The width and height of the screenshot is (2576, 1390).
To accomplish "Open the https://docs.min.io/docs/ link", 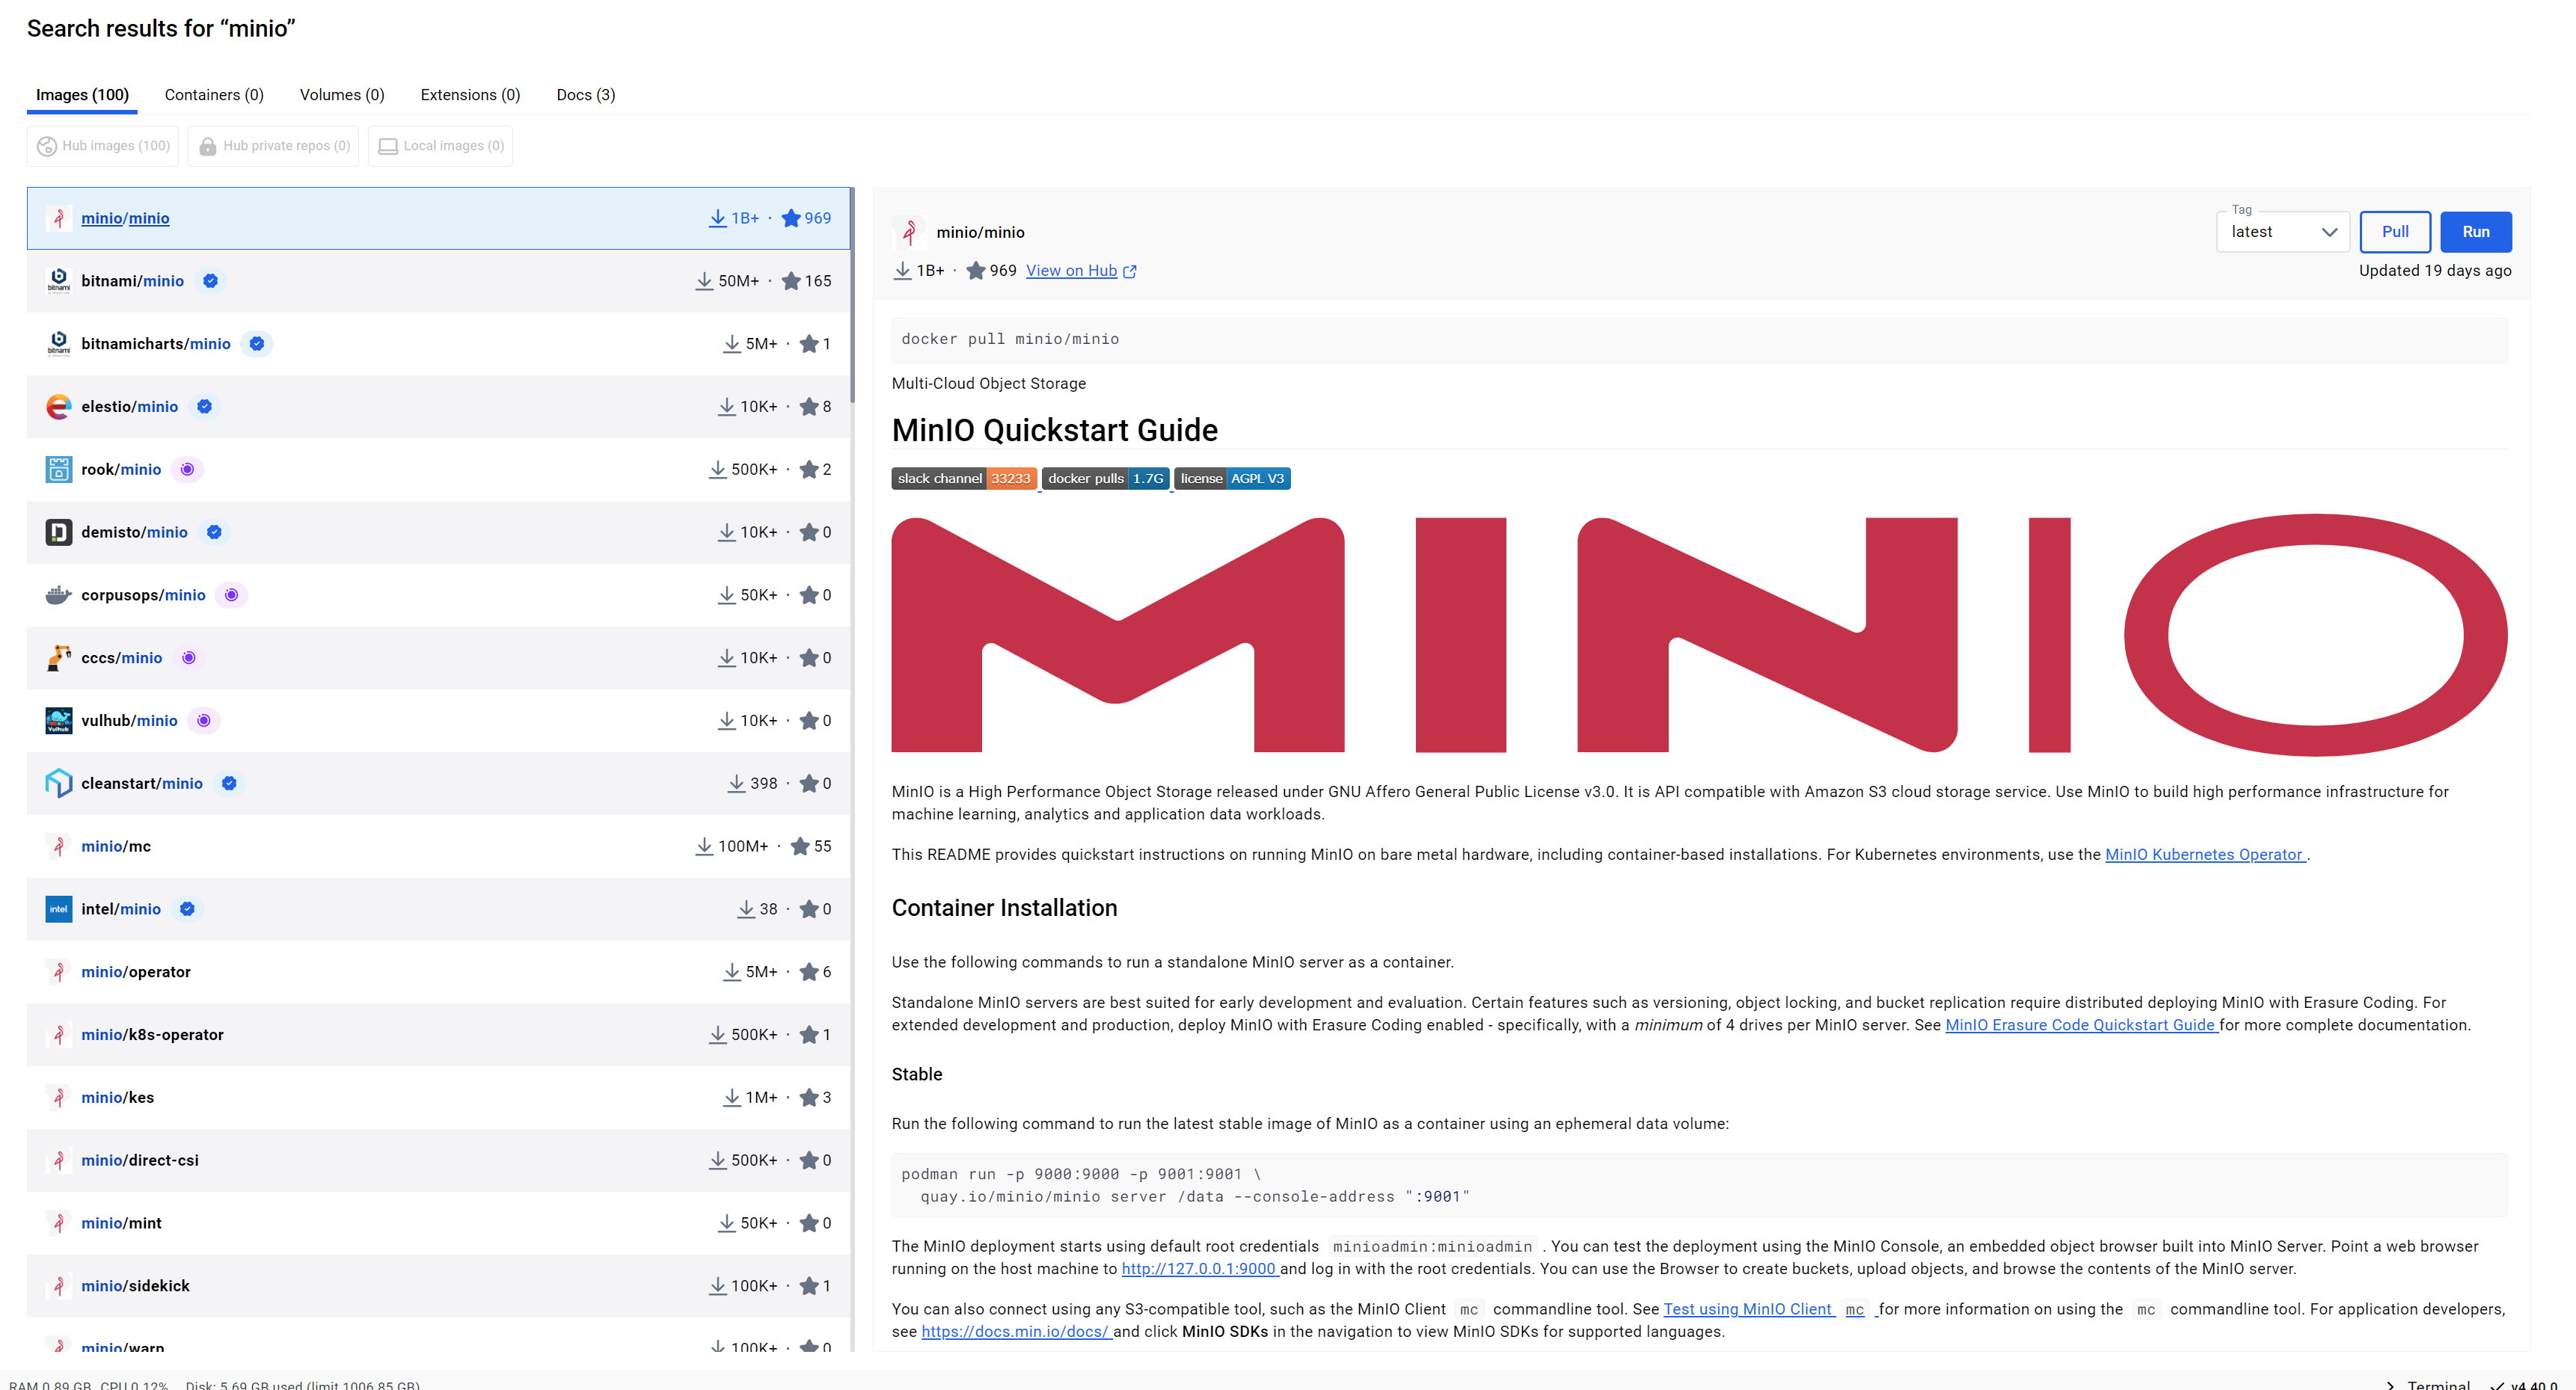I will coord(1016,1332).
